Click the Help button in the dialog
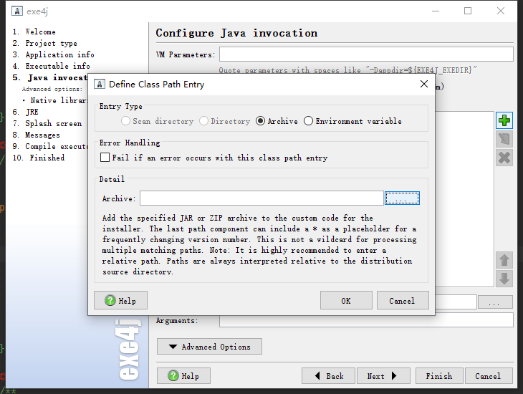Image resolution: width=523 pixels, height=394 pixels. click(x=120, y=301)
